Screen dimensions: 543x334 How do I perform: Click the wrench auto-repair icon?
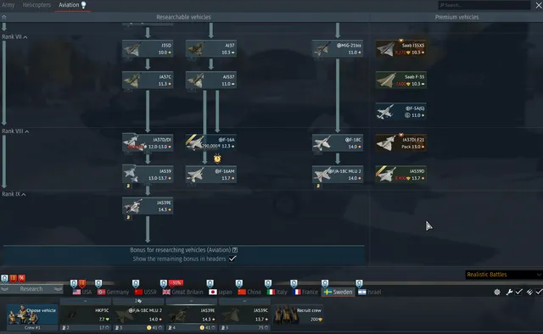pos(509,292)
